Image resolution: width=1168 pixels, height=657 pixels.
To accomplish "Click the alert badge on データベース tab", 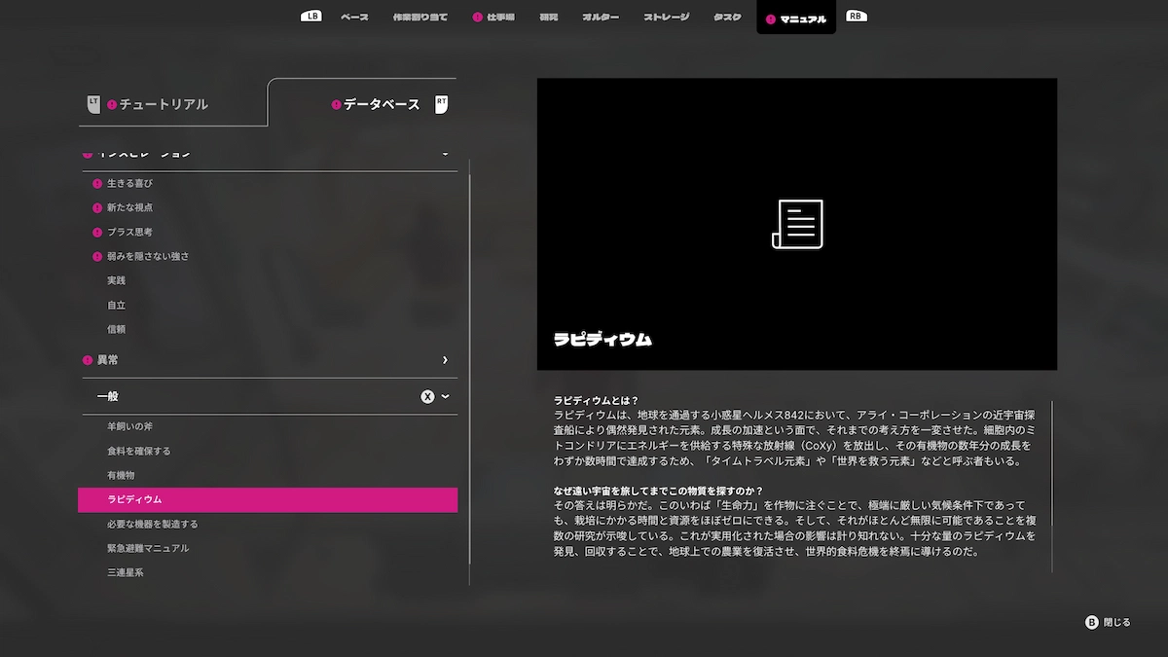I will point(337,104).
